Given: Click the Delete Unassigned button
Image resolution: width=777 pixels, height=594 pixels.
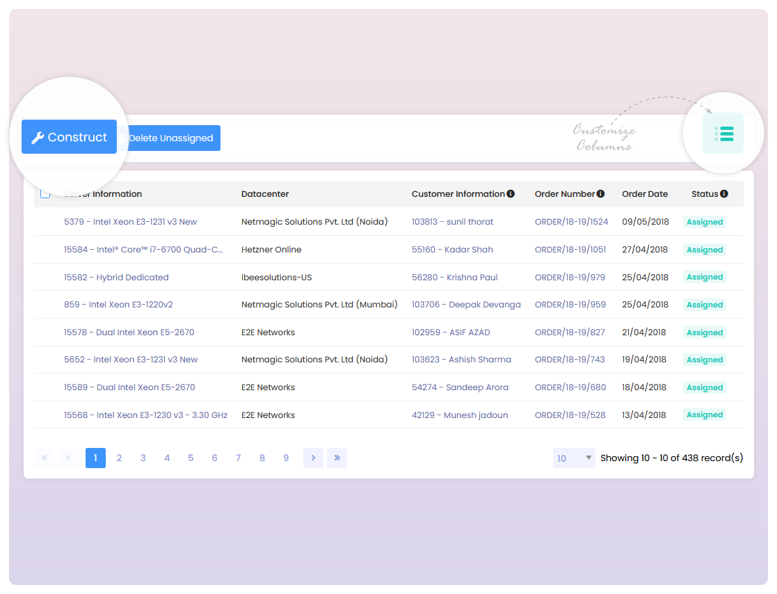Looking at the screenshot, I should [x=172, y=138].
